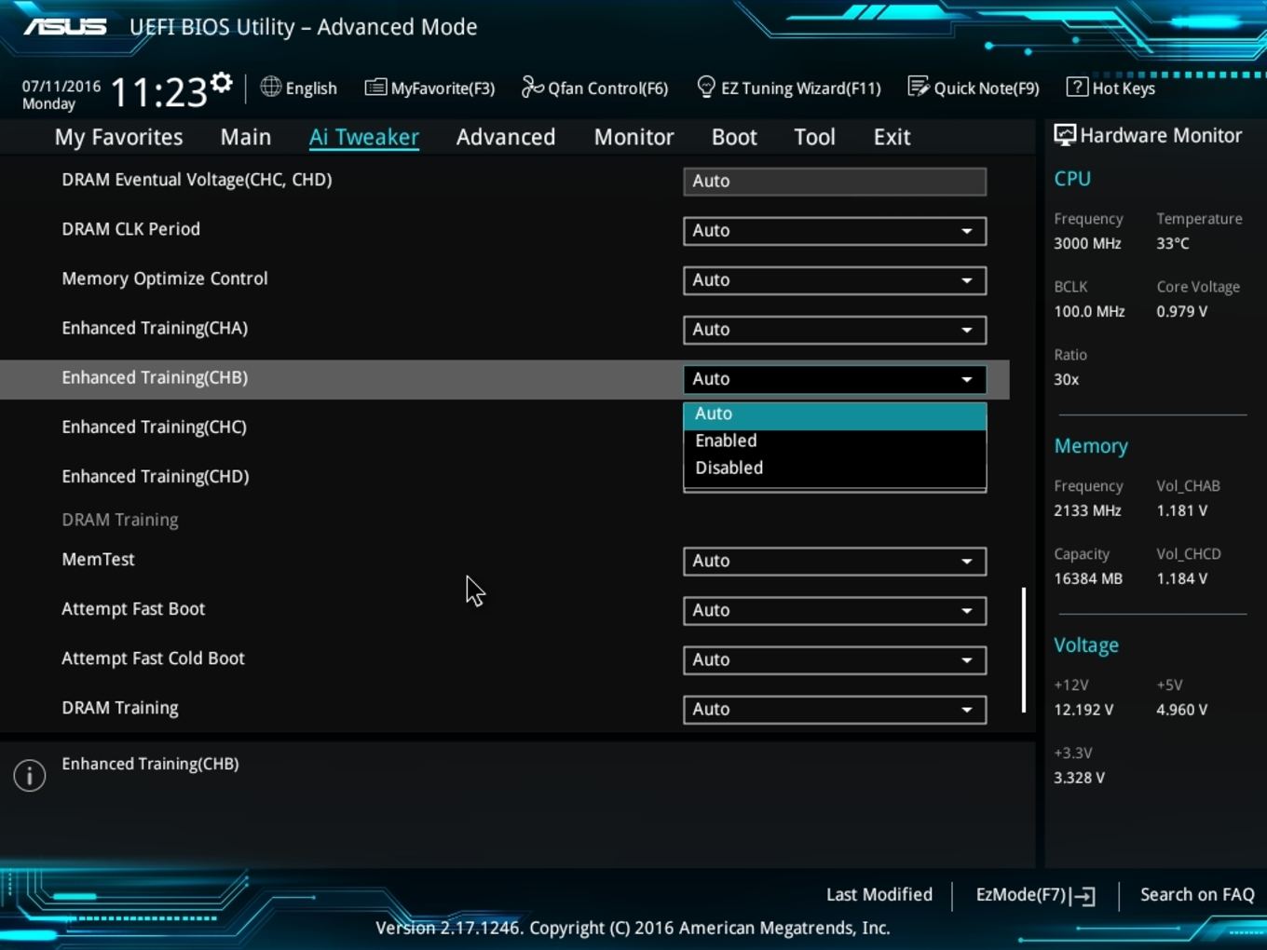Choose Auto in the open list
The width and height of the screenshot is (1267, 950).
835,414
